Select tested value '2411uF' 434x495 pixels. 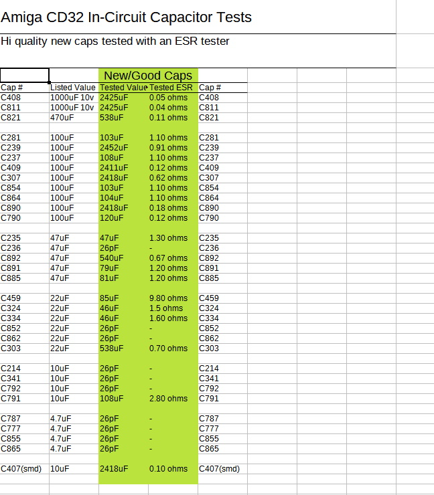click(114, 168)
